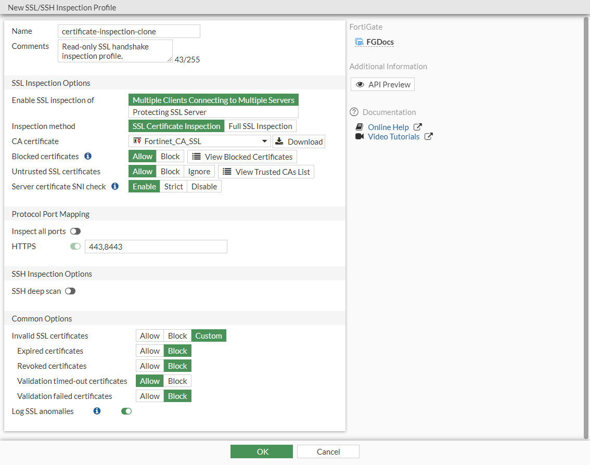Download the CA certificate
This screenshot has height=465, width=590.
coord(299,141)
